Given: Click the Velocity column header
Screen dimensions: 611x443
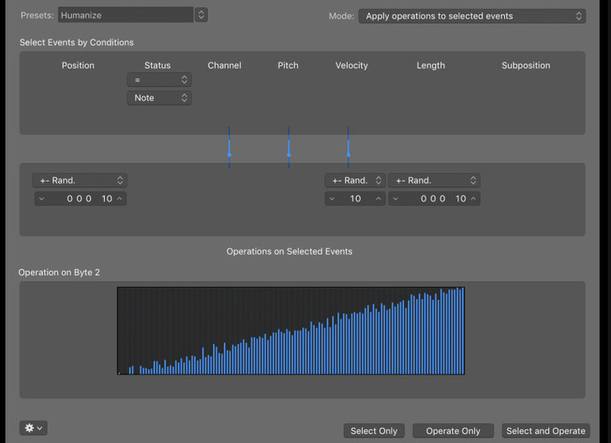Looking at the screenshot, I should point(352,65).
